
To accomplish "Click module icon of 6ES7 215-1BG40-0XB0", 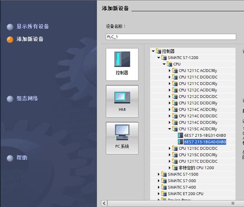I will click(x=180, y=142).
